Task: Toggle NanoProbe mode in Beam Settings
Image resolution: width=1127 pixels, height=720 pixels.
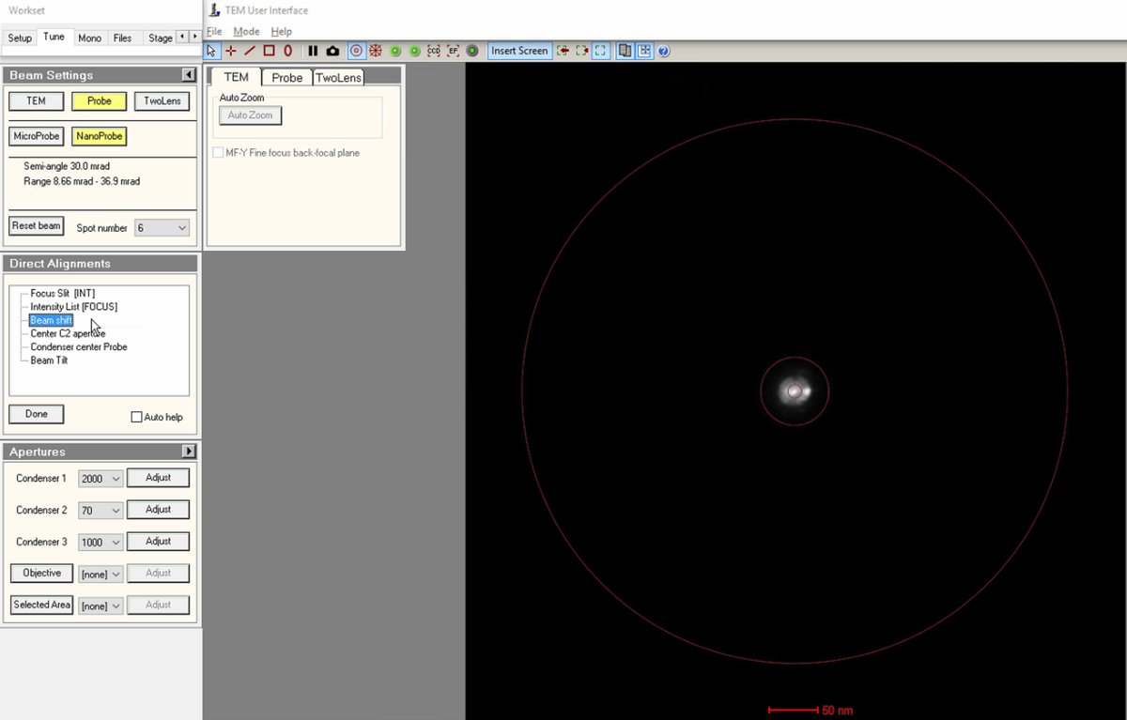Action: click(x=99, y=136)
